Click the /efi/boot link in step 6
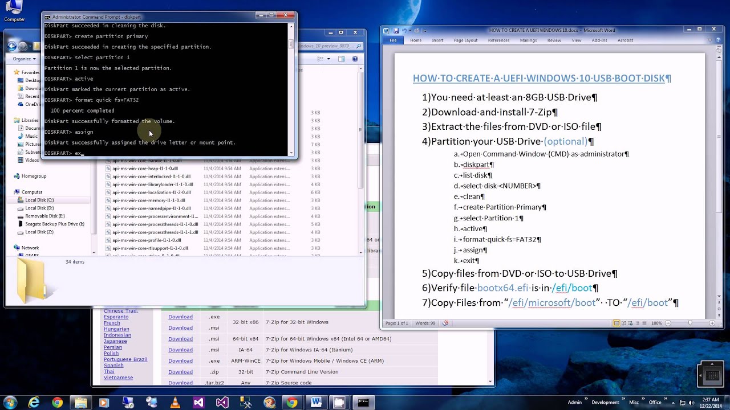Screen dimensions: 730x410 [572, 288]
